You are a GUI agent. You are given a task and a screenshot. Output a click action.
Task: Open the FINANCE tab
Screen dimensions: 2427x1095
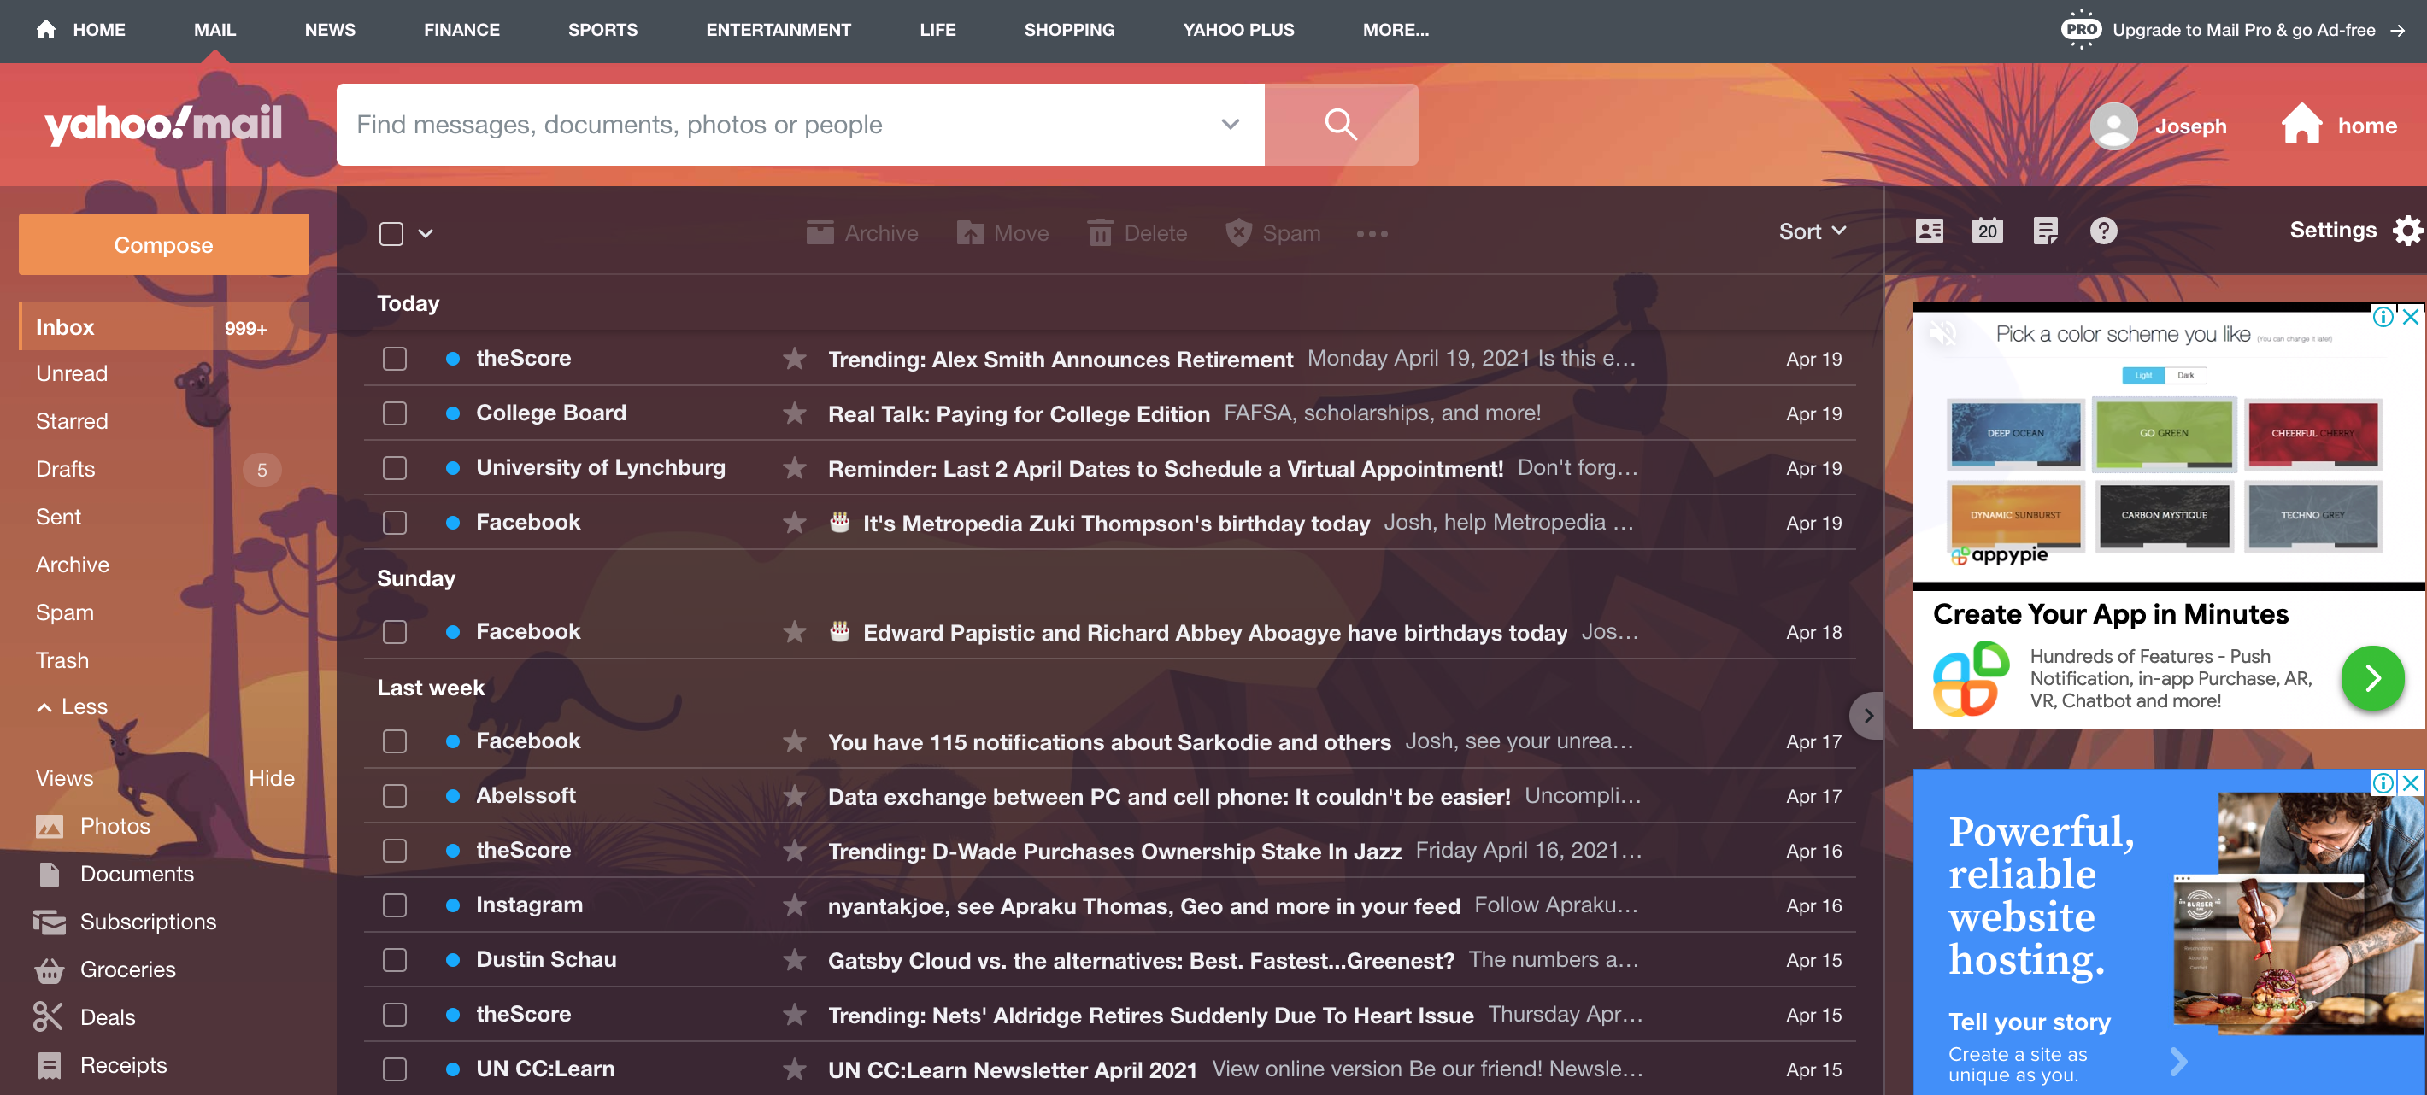(x=461, y=29)
